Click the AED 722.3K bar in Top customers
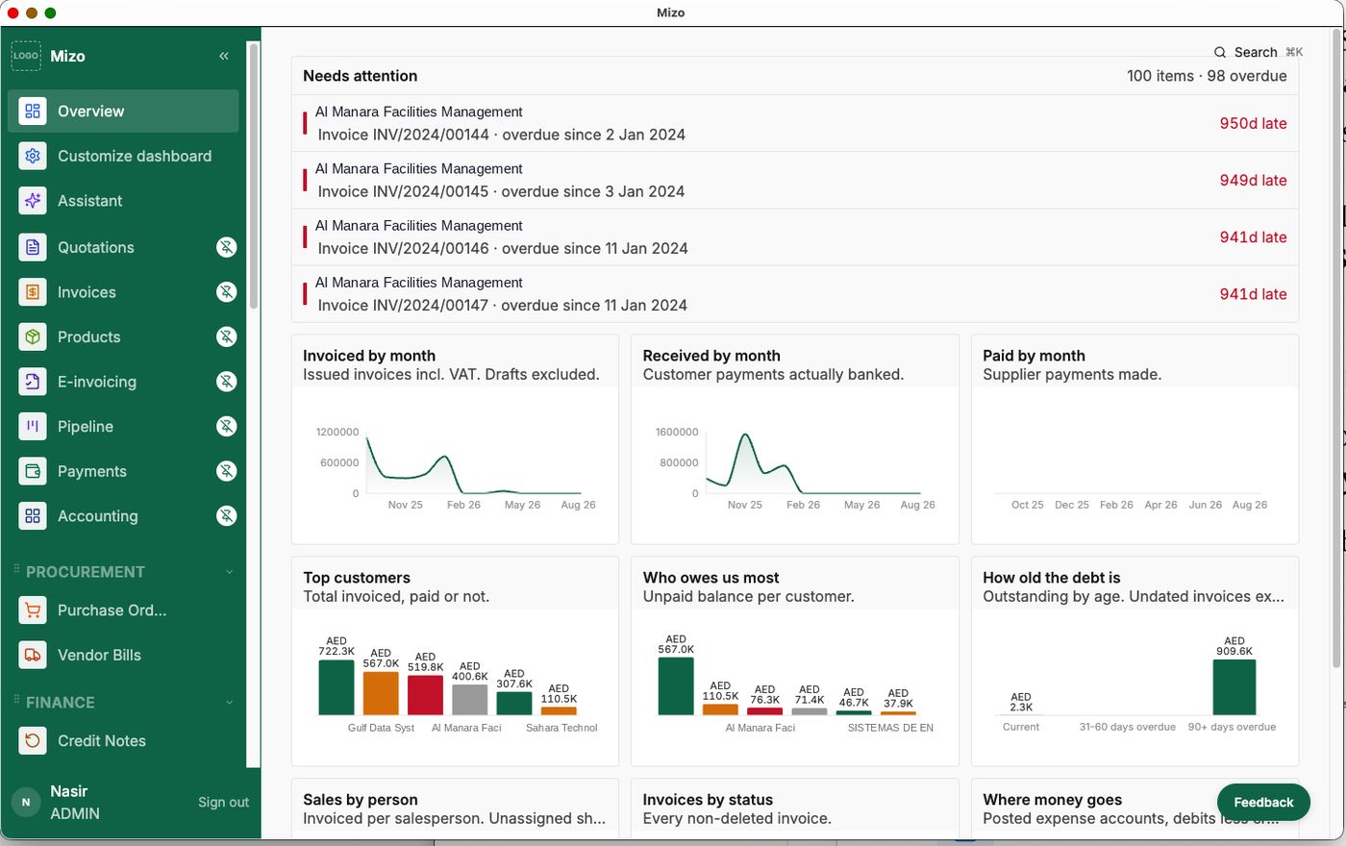The width and height of the screenshot is (1346, 846). 336,687
